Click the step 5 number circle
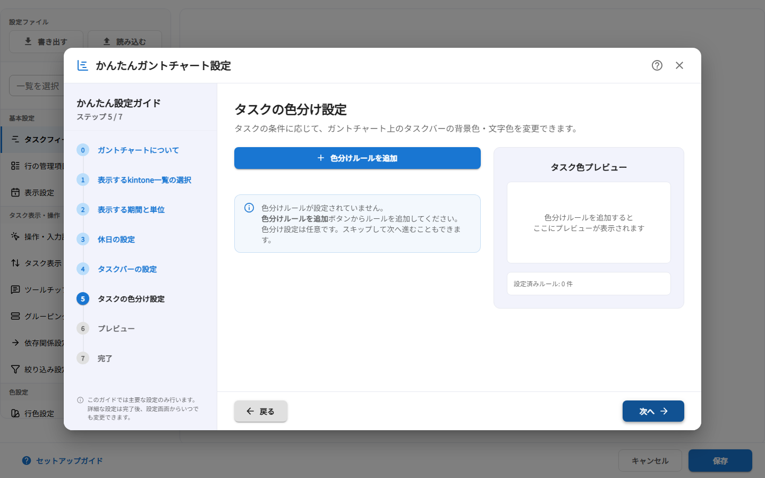 point(83,299)
